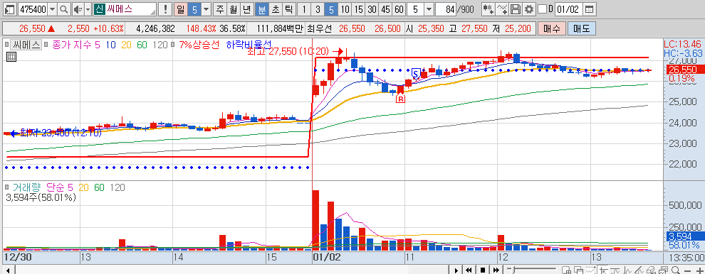Select the 초 second chart mode

tap(275, 9)
